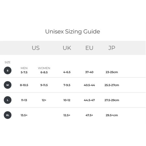
Task: Click the L size circle icon
Action: [x=7, y=100]
